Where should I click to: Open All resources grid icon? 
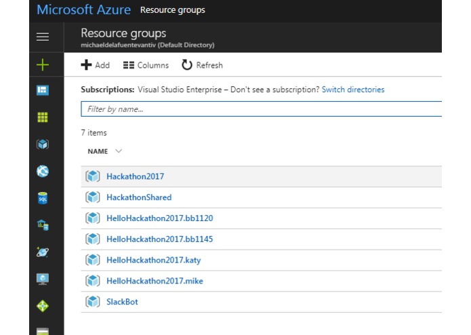(x=42, y=117)
